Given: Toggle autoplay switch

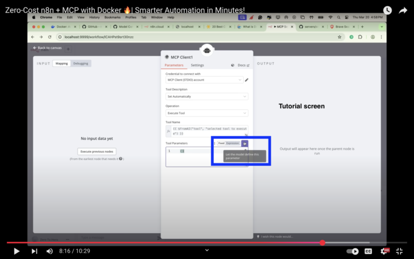Looking at the screenshot, I should coord(352,251).
